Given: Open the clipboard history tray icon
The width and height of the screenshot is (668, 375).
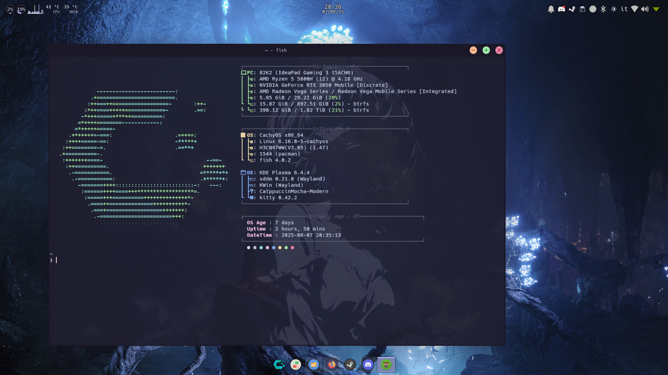Looking at the screenshot, I should 582,9.
